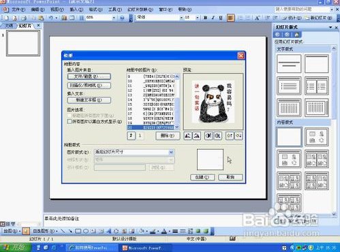The height and width of the screenshot is (252, 340).
Task: Click the New Slide toolbar button
Action: tap(319, 18)
